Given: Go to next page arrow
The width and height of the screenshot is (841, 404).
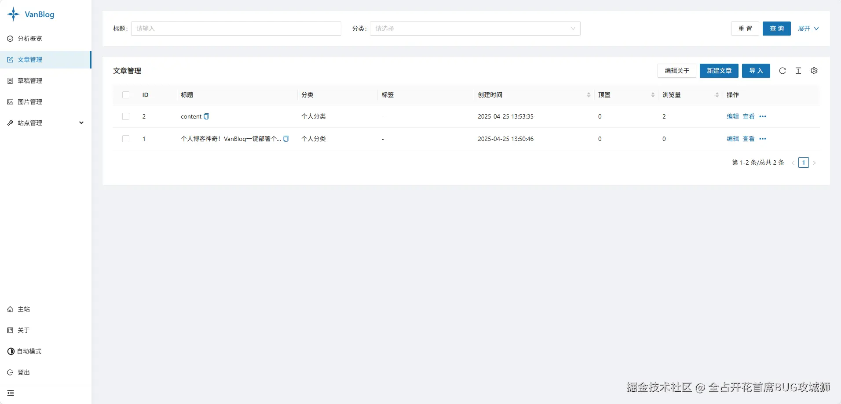Looking at the screenshot, I should [814, 162].
